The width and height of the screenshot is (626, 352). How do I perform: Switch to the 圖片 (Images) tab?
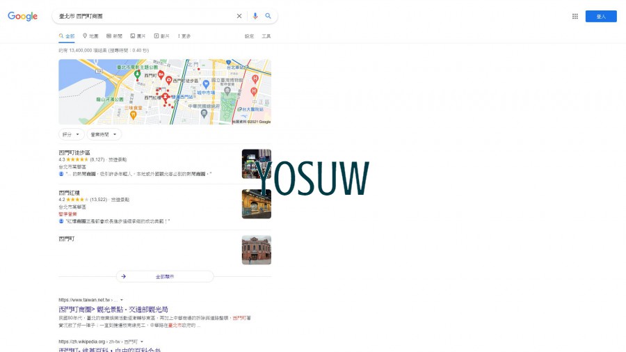[138, 36]
